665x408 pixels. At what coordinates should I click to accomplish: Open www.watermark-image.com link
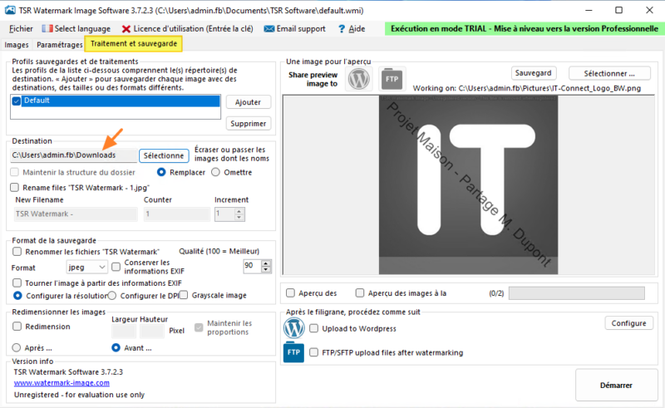pyautogui.click(x=62, y=383)
